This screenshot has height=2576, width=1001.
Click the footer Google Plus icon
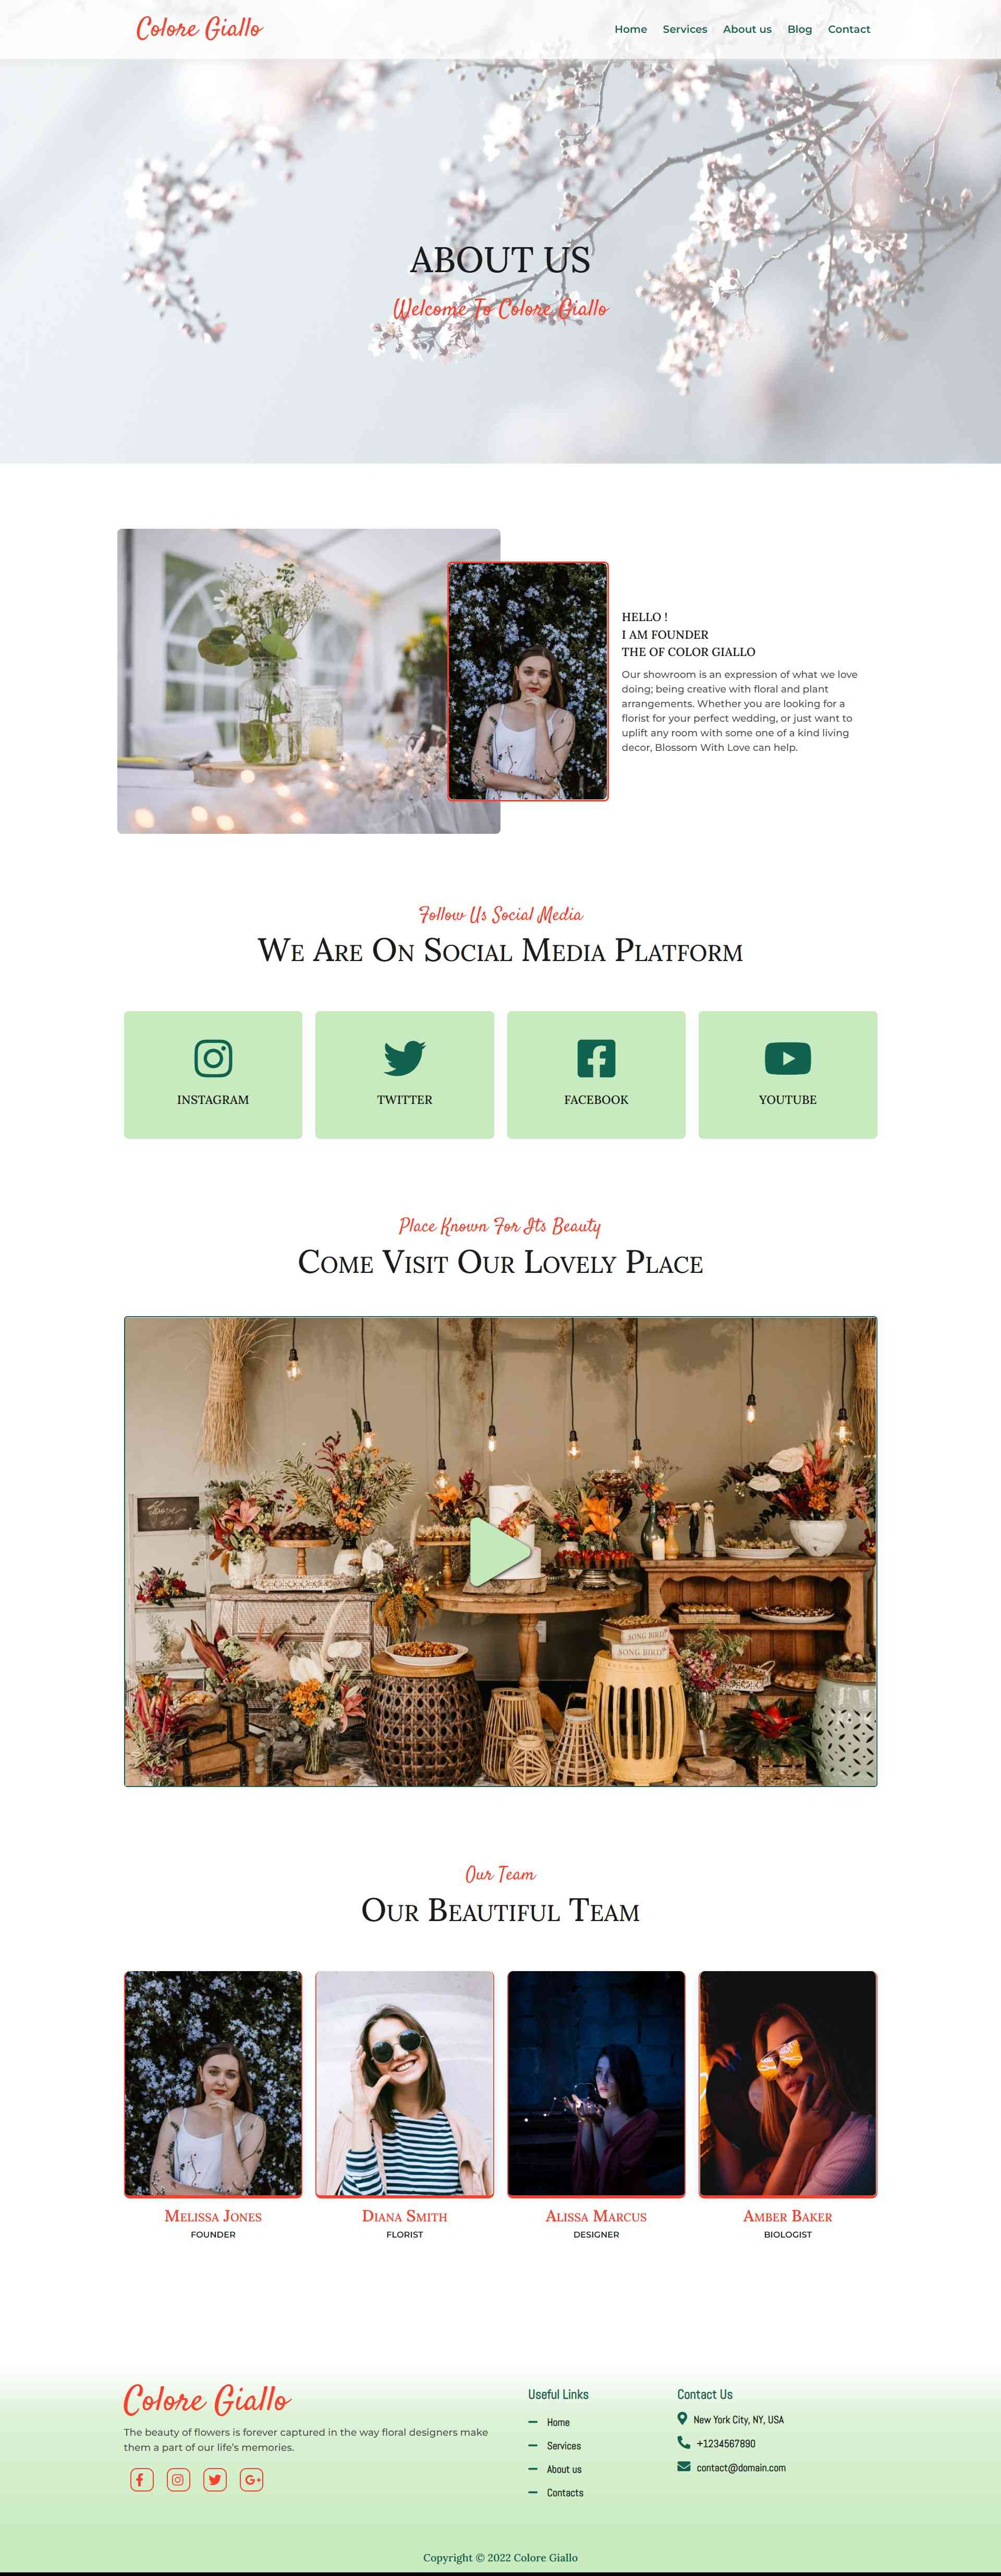252,2479
